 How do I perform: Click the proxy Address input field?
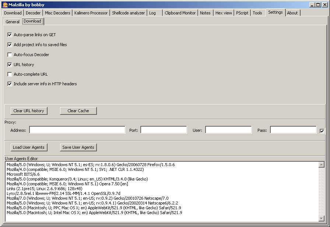(77, 130)
